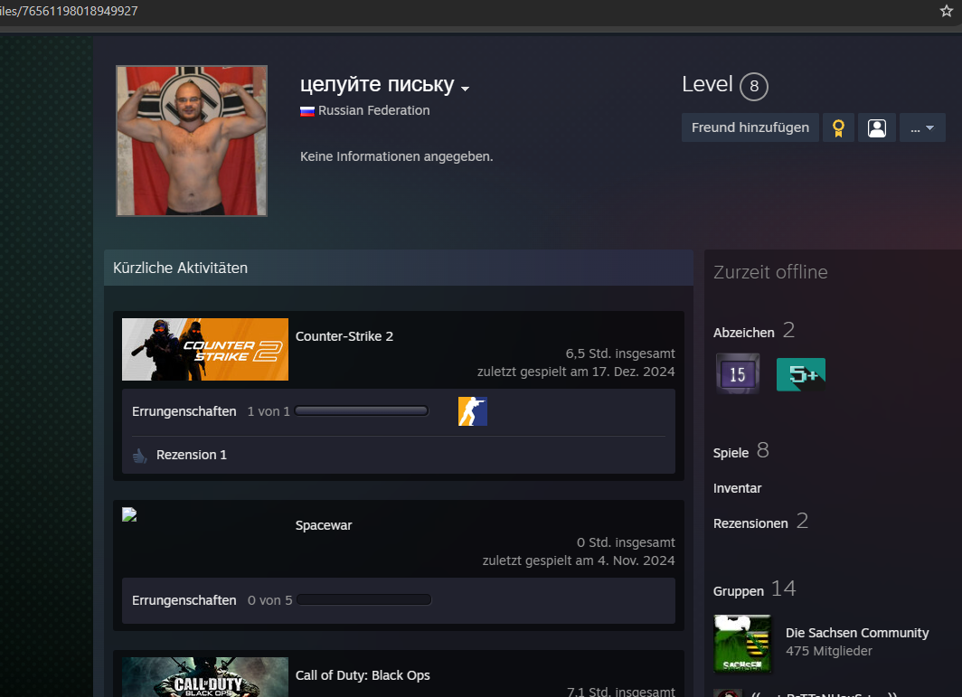Click the Counter-Strike 2 game banner
Image resolution: width=962 pixels, height=697 pixels.
tap(205, 349)
